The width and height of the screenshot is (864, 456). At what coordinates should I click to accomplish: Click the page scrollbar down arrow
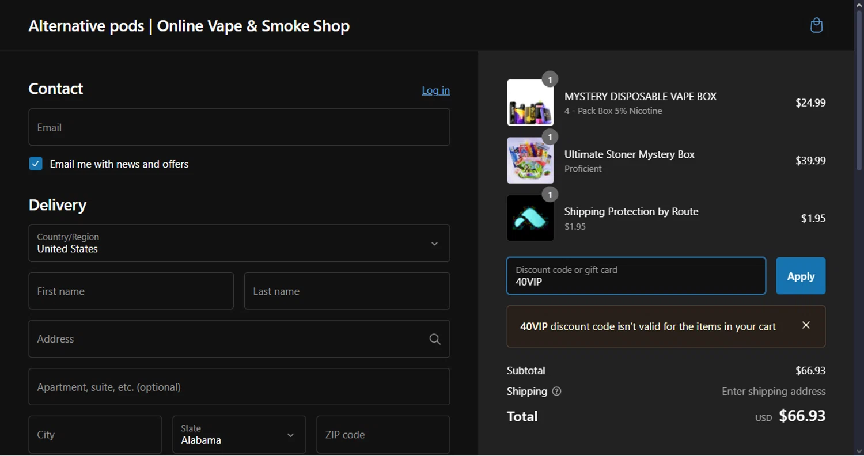[x=859, y=450]
